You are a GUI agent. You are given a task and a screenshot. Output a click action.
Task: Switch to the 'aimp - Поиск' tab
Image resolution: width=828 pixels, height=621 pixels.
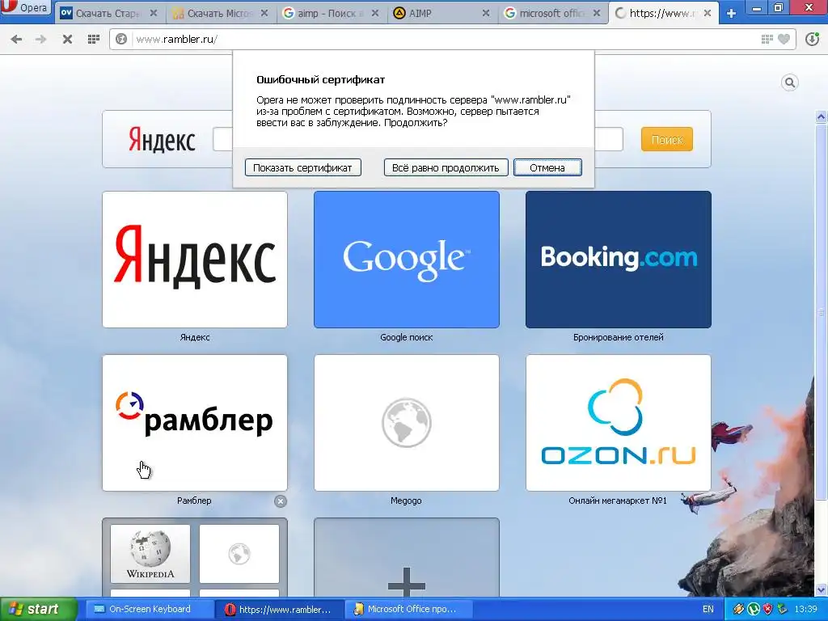point(332,13)
